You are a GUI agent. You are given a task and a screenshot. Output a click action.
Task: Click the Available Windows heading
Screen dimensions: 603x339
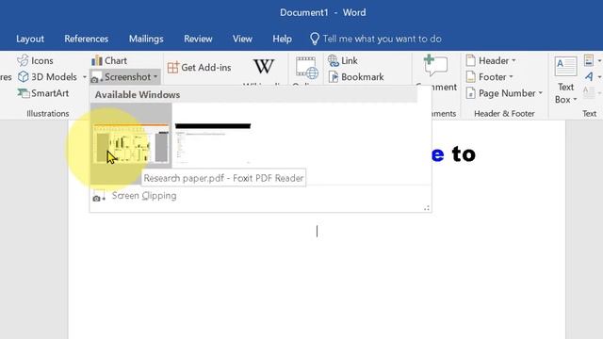point(138,94)
